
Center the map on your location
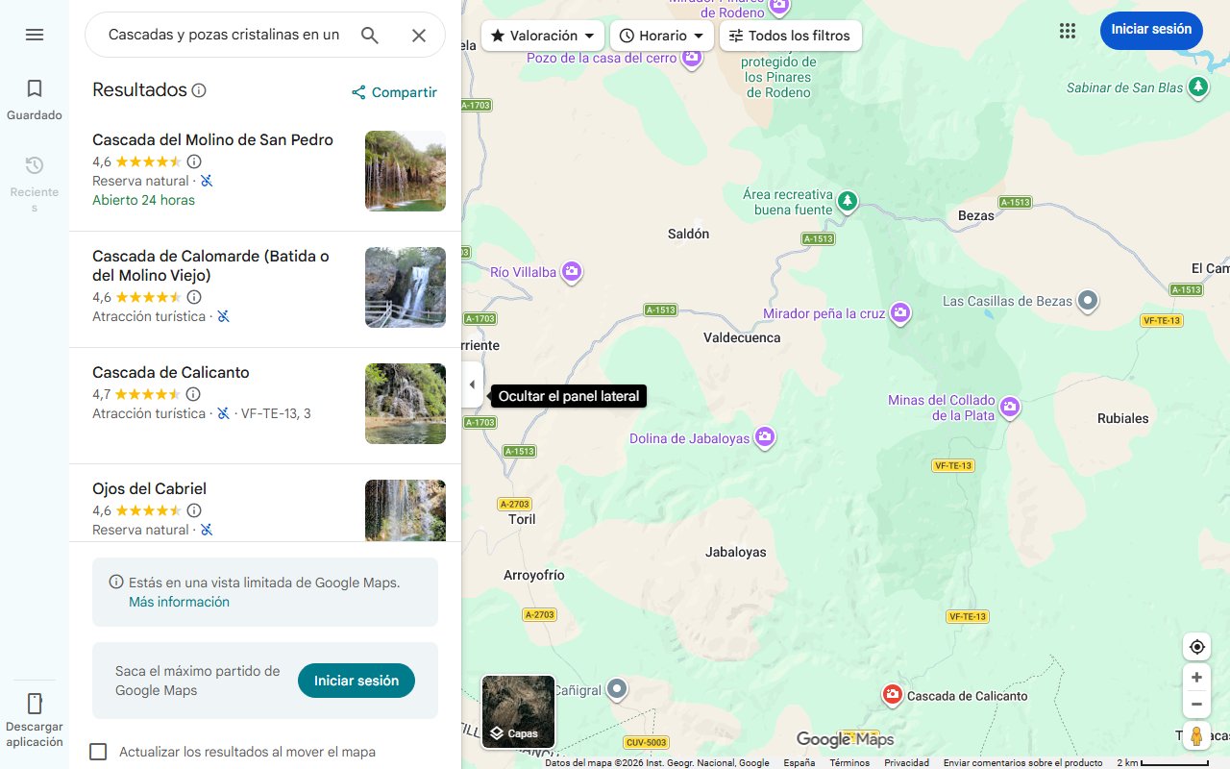(x=1196, y=646)
